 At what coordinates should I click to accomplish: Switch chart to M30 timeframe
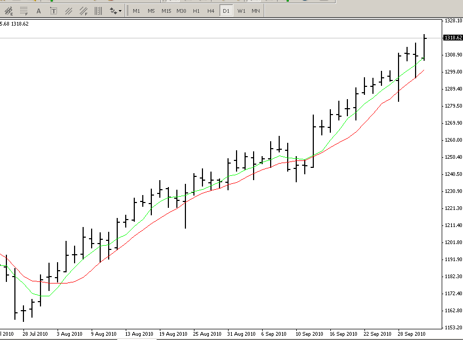[x=181, y=11]
